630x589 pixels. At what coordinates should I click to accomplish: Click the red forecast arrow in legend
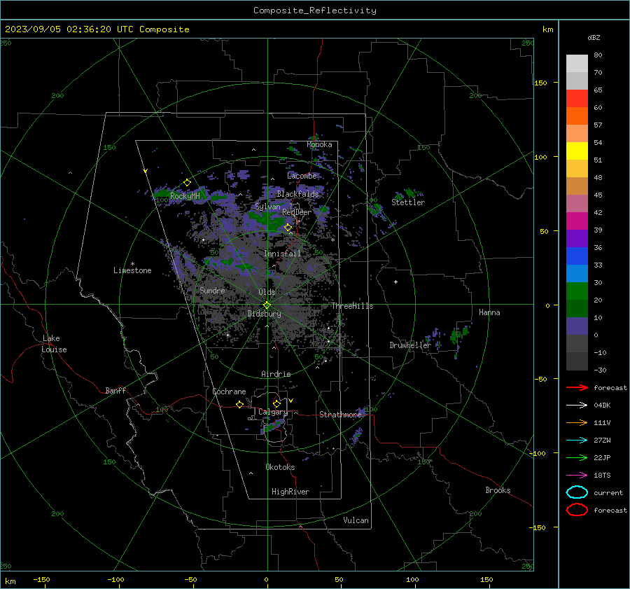pos(577,387)
